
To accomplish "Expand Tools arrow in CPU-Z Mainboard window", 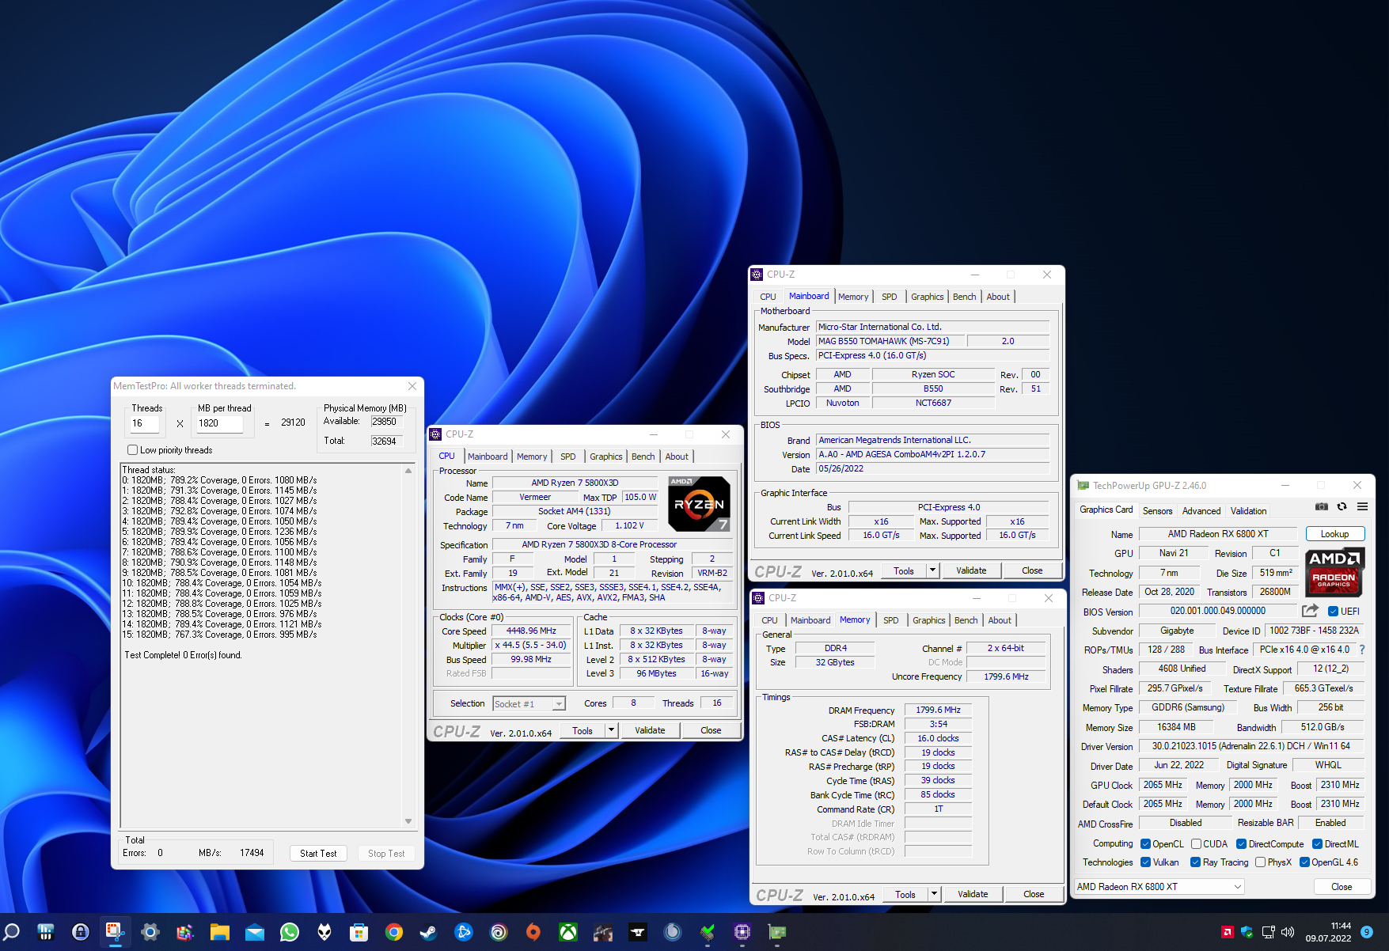I will (932, 570).
